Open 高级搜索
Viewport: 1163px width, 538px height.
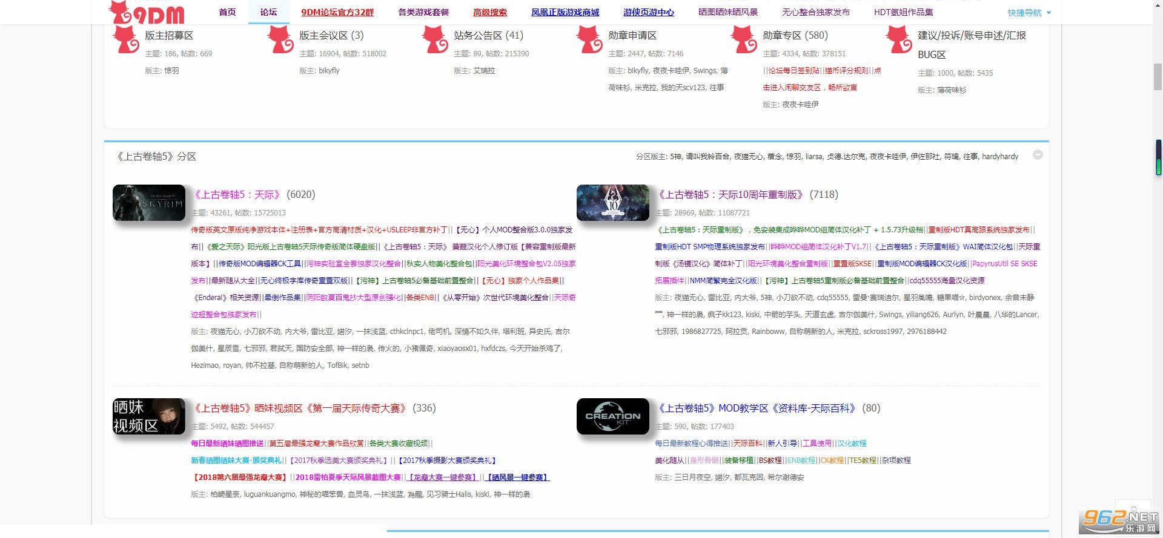[490, 12]
